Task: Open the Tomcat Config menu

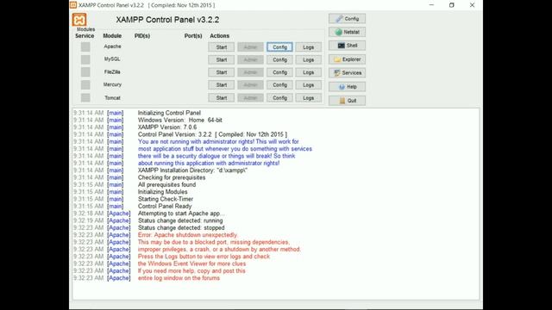Action: coord(279,98)
